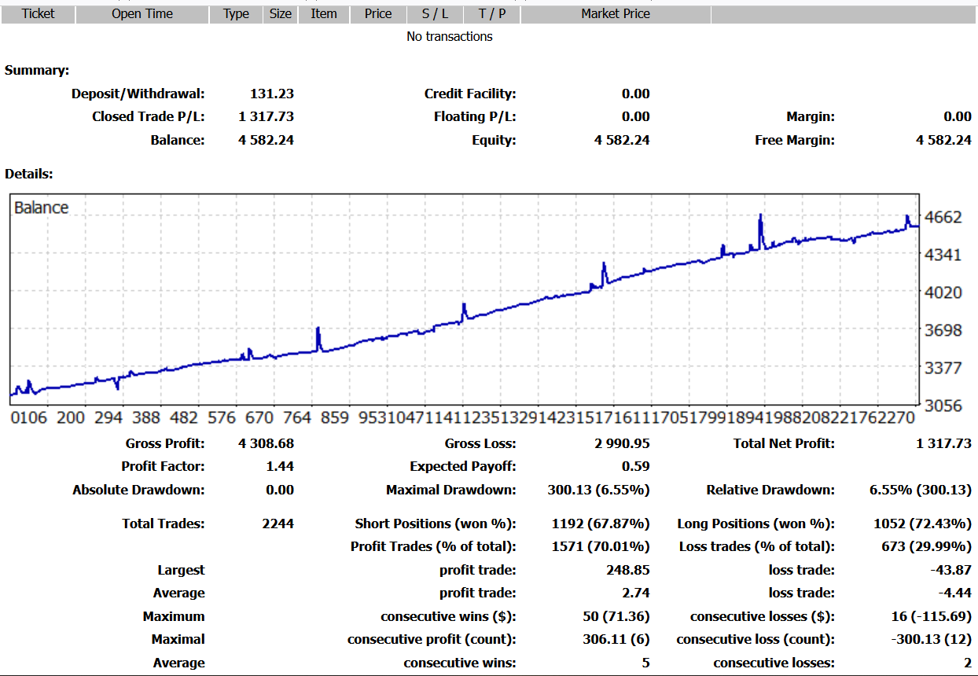Click Loss trades value 673 (29.99%)

pos(927,547)
